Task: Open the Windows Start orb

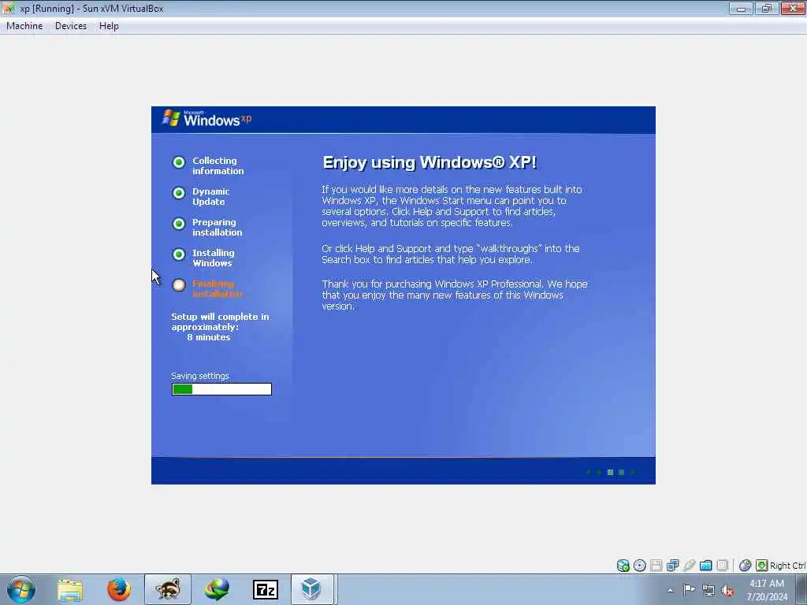Action: point(21,589)
